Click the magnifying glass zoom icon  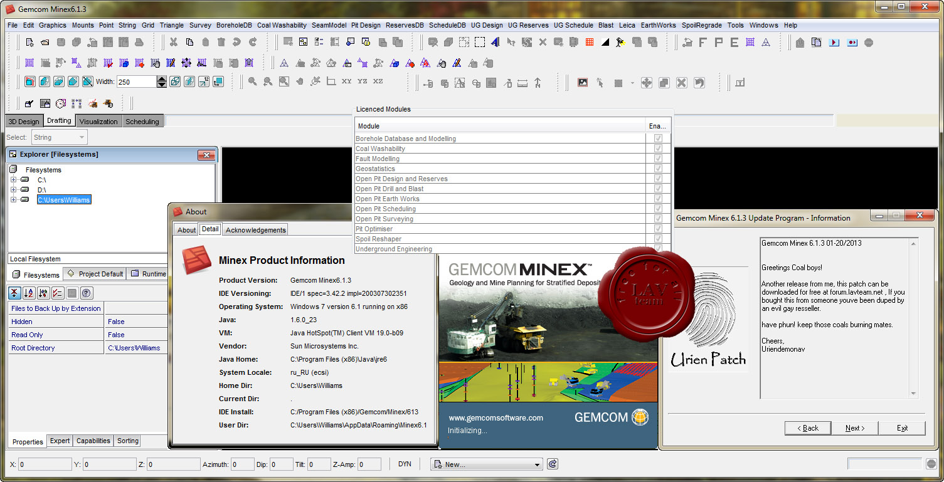coord(252,82)
